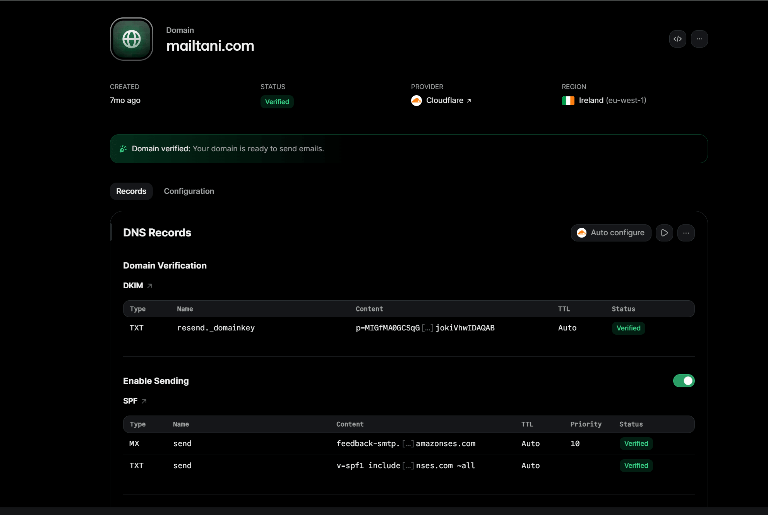Click the 7mo ago created value

(125, 101)
